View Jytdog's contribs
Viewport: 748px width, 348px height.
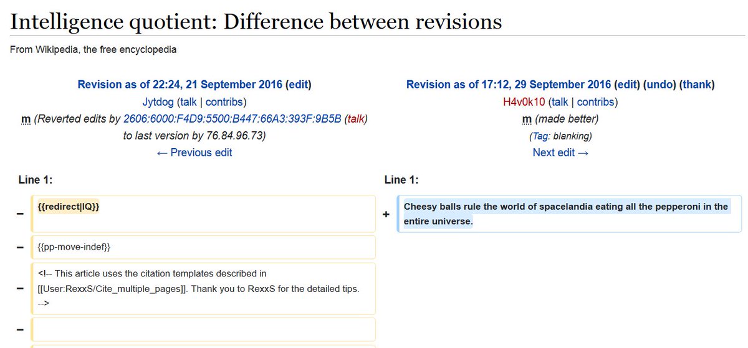(224, 102)
